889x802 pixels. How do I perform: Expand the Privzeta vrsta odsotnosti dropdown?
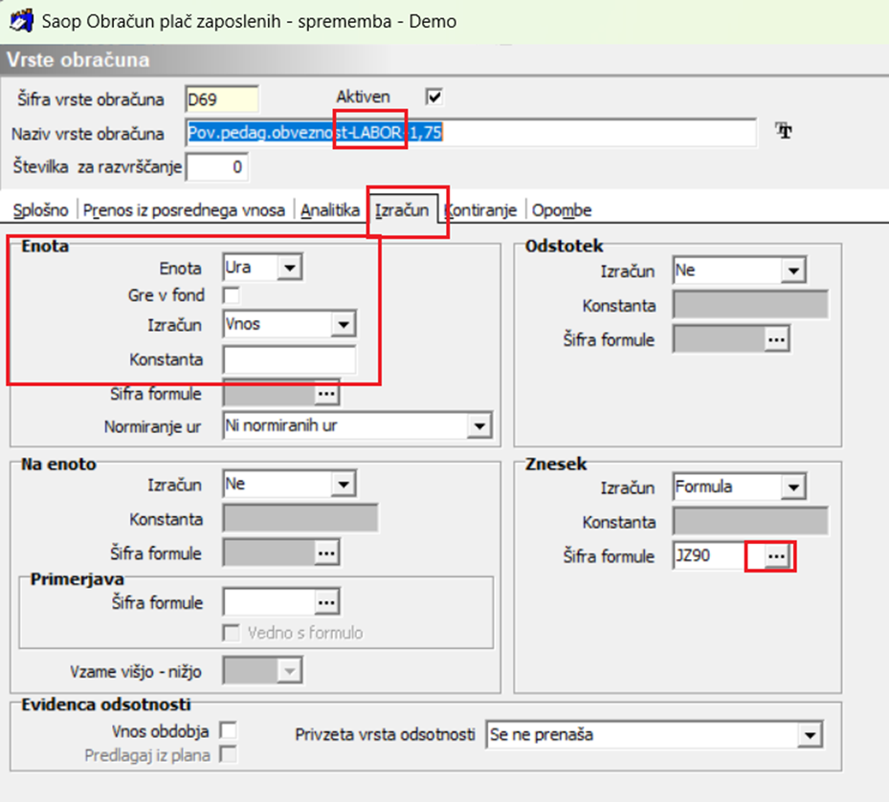810,735
